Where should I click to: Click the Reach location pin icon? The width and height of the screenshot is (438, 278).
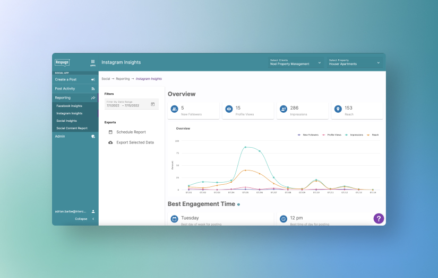[x=338, y=109]
